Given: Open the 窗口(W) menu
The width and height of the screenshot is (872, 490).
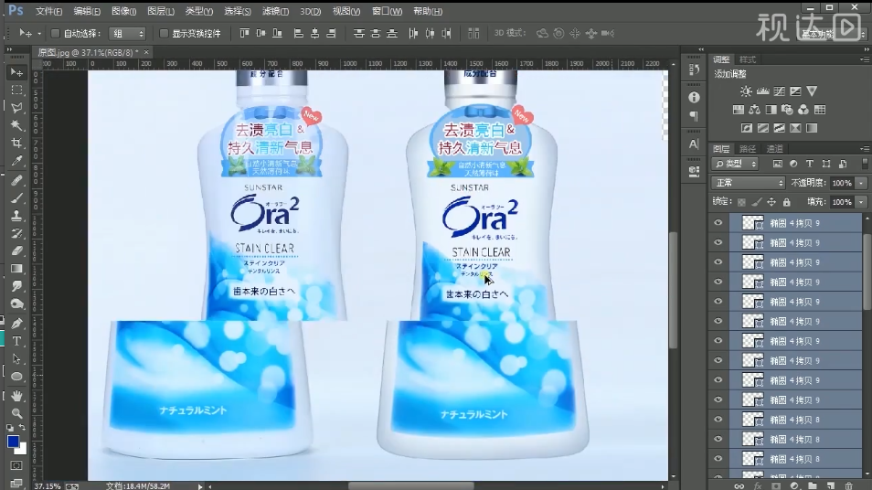Looking at the screenshot, I should click(387, 11).
